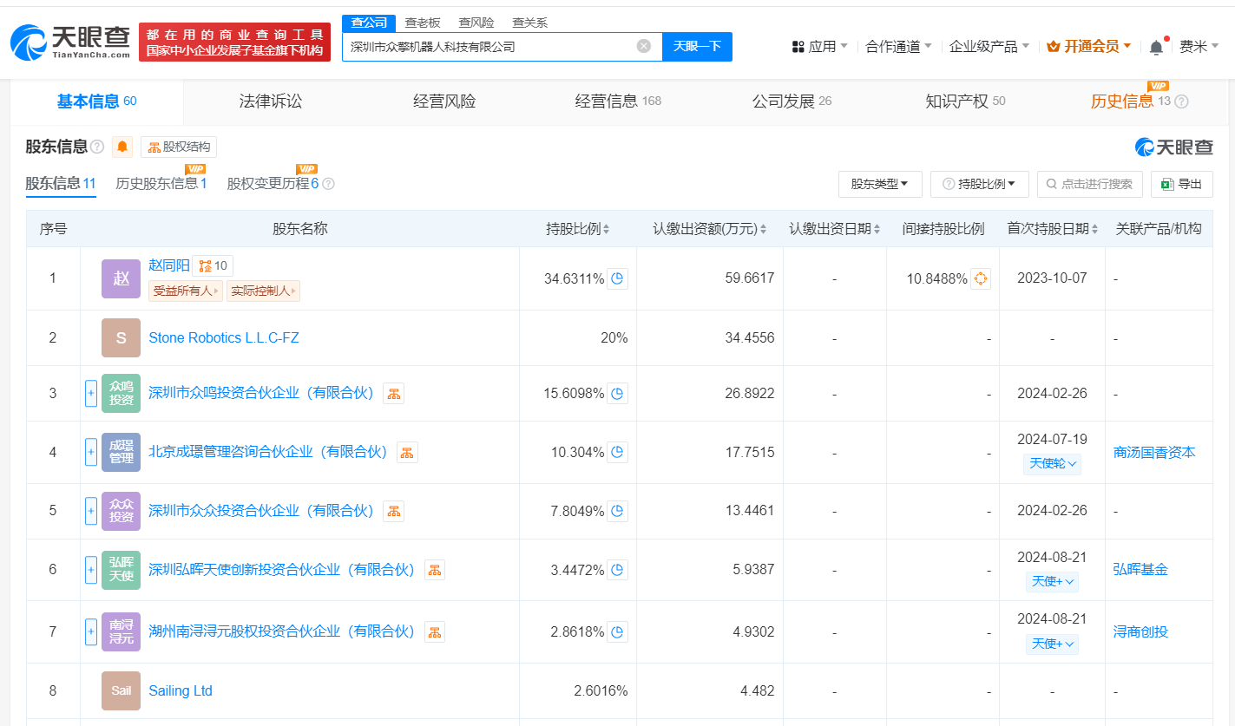Image resolution: width=1235 pixels, height=726 pixels.
Task: Open the 知识产权 tab
Action: (956, 101)
